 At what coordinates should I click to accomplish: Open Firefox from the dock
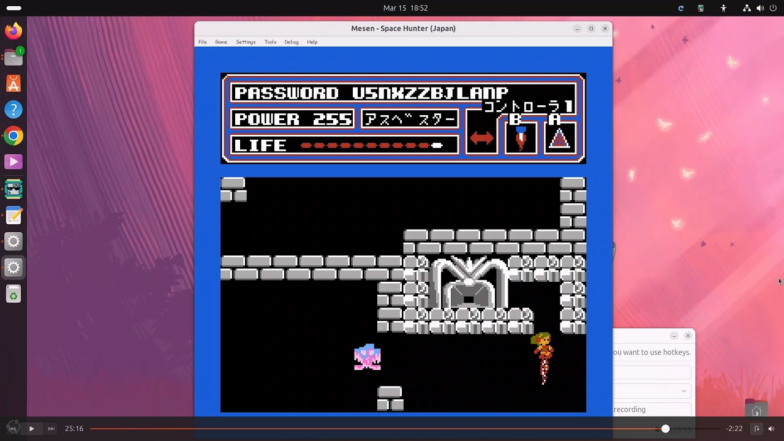click(13, 31)
